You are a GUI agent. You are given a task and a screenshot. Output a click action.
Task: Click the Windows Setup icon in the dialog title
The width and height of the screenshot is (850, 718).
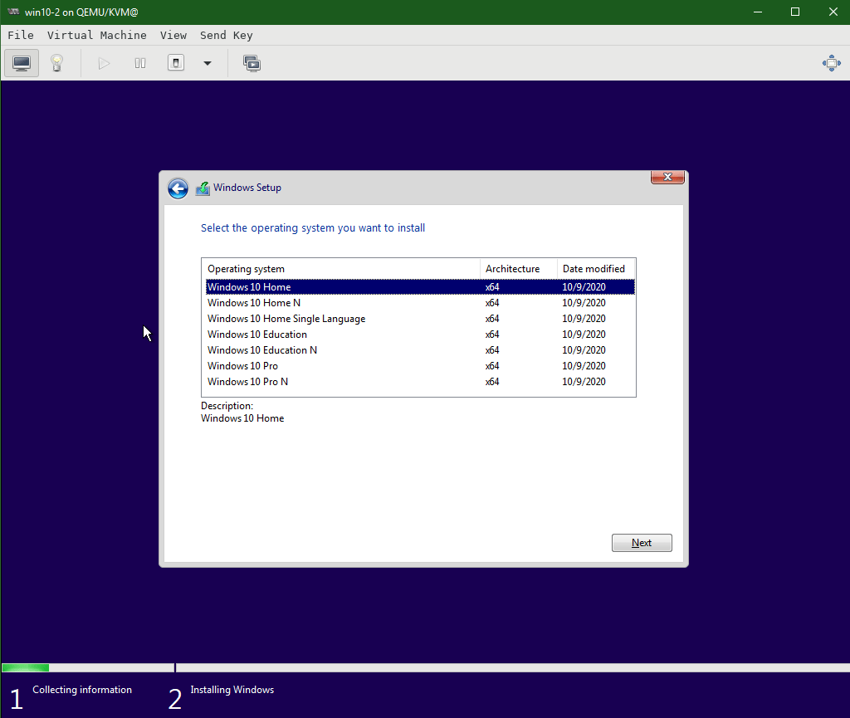203,188
